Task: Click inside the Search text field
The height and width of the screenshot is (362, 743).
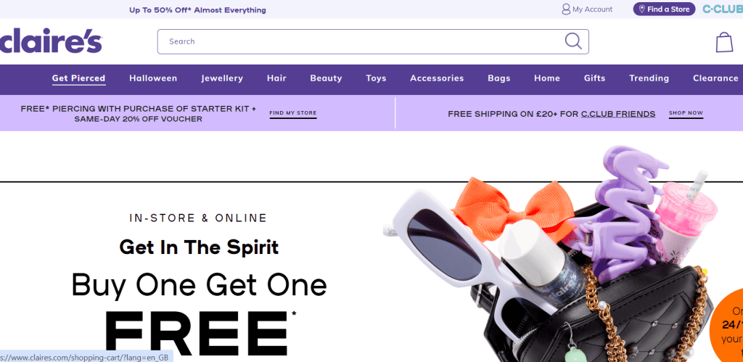Action: coord(360,41)
